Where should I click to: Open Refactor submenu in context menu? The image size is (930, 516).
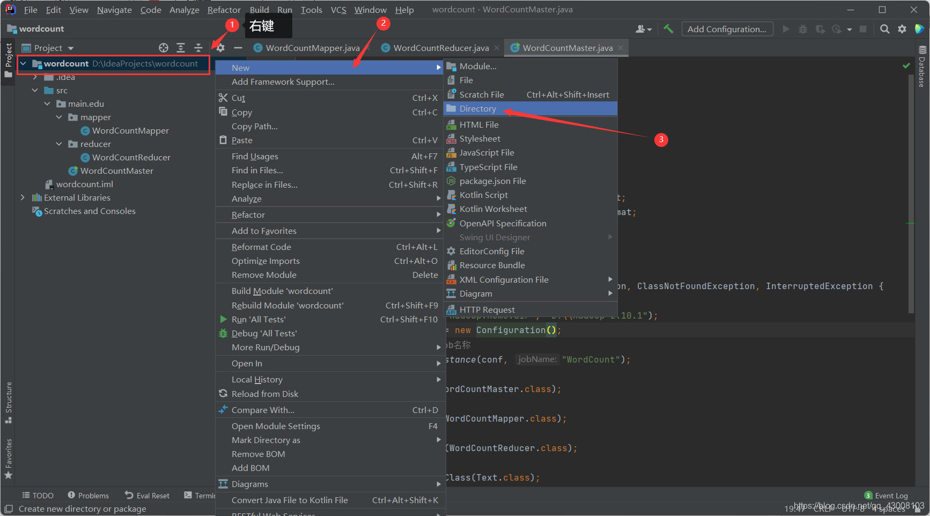click(x=330, y=215)
